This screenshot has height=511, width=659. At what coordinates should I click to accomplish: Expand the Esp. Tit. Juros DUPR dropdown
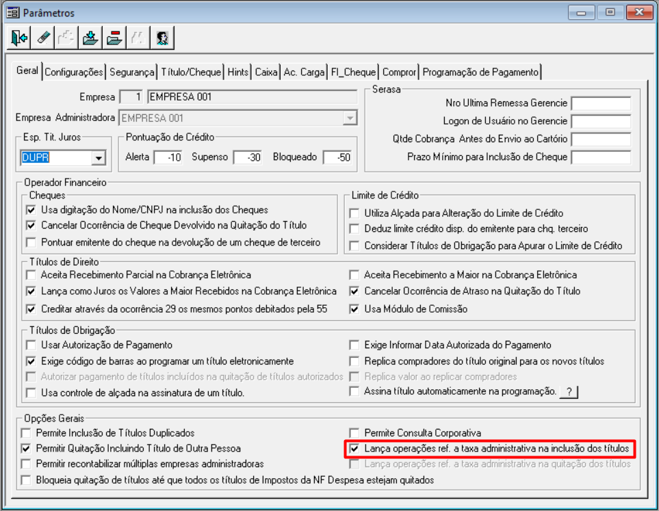pos(99,158)
